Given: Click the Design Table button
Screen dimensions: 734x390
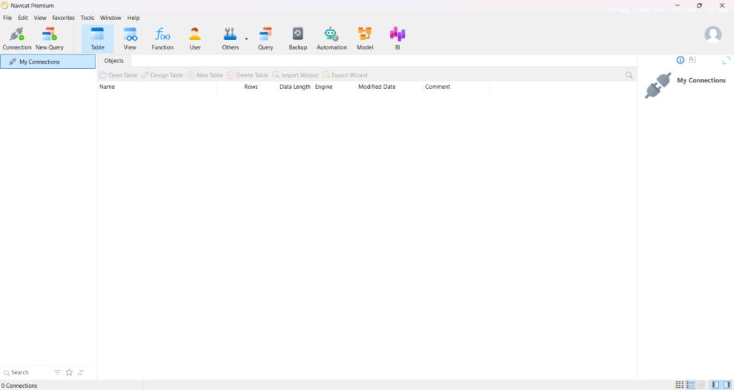Looking at the screenshot, I should click(x=163, y=75).
